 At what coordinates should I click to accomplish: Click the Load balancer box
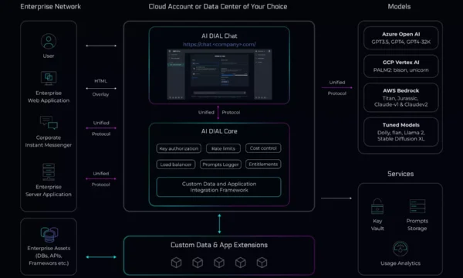point(176,164)
